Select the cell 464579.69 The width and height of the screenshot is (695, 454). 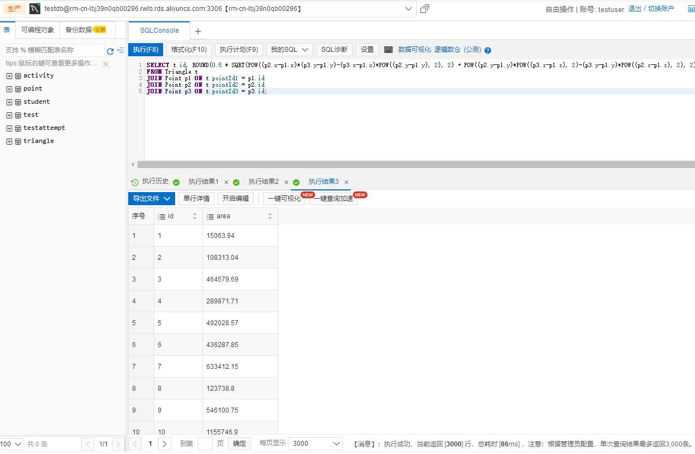tap(240, 279)
